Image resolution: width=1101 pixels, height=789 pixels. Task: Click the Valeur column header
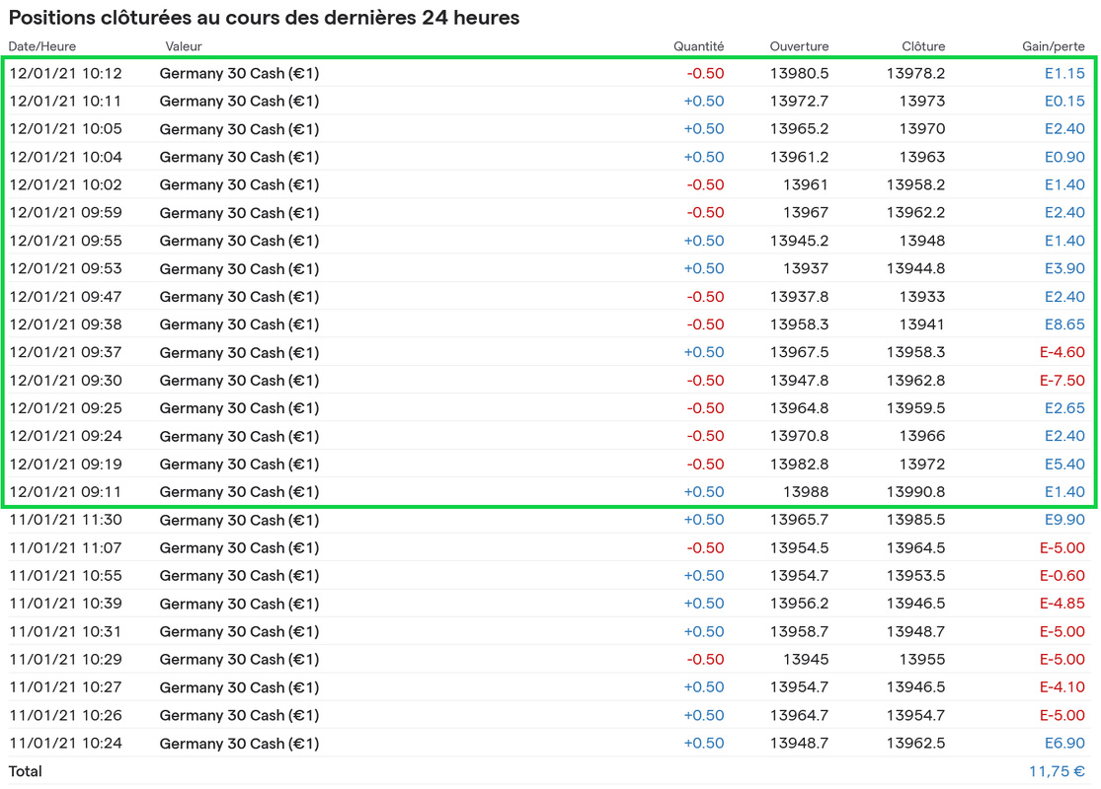(x=184, y=46)
